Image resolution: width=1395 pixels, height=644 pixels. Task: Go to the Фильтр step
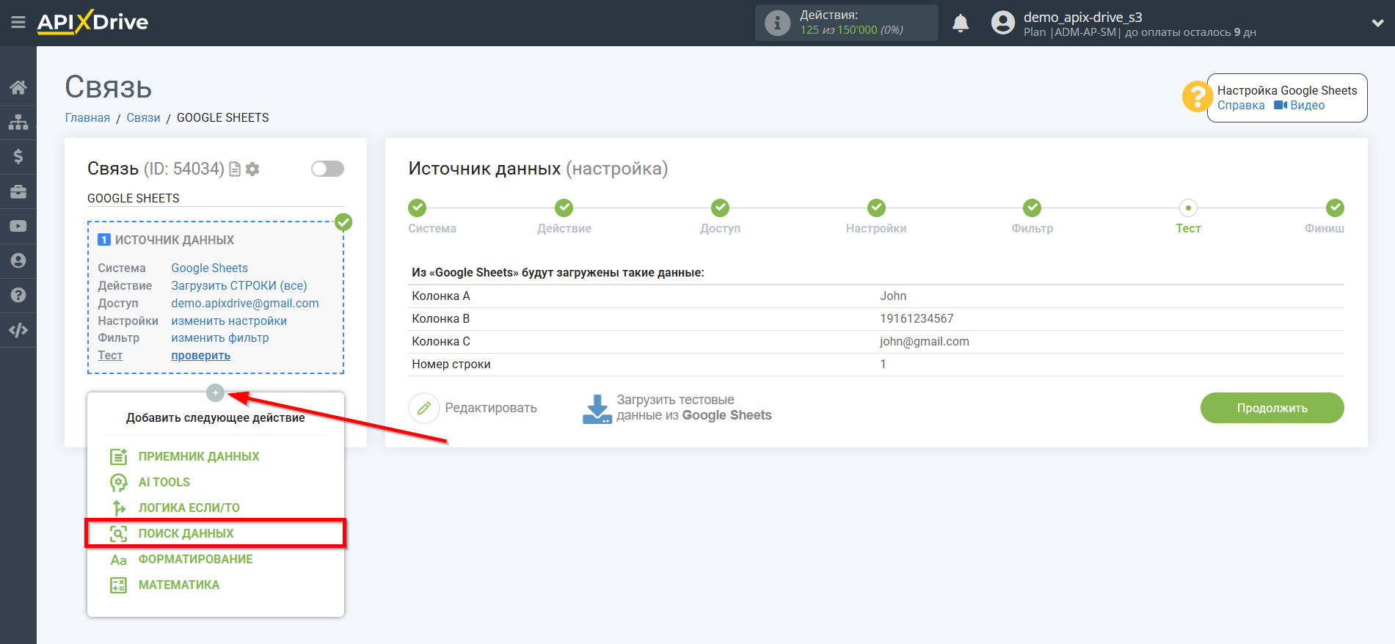tap(1032, 208)
